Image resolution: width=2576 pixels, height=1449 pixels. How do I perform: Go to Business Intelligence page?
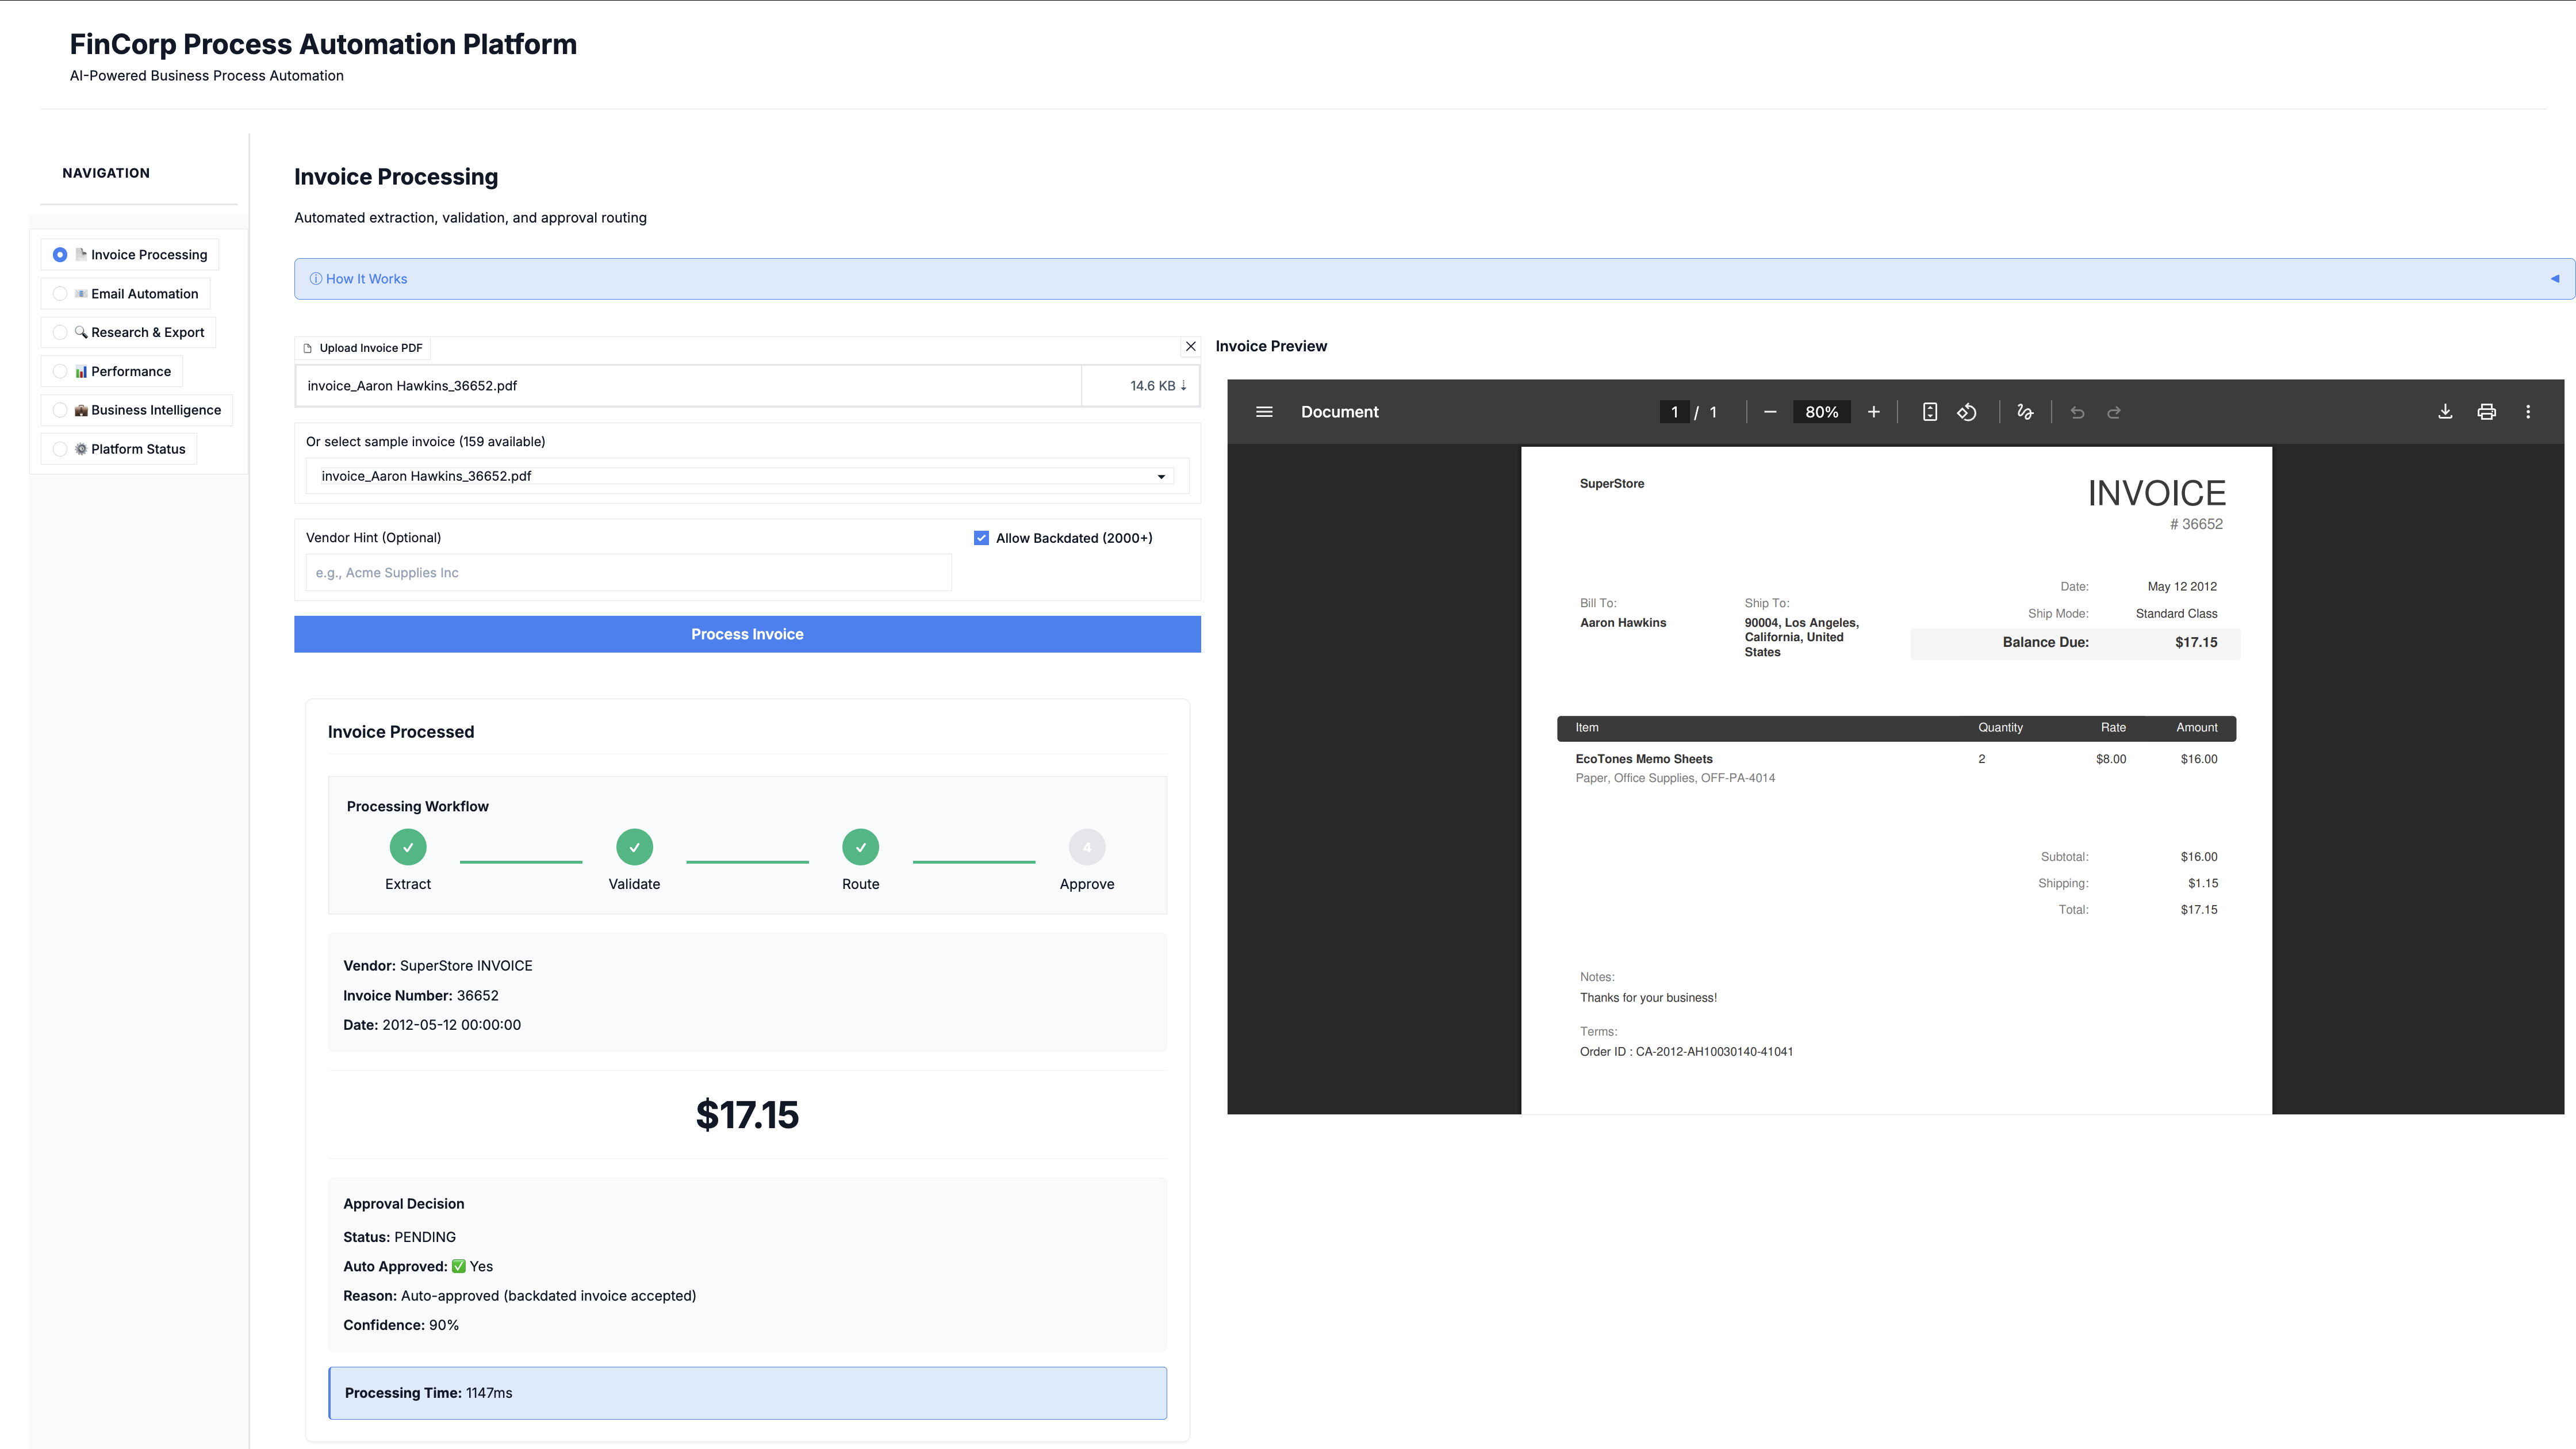click(x=155, y=410)
